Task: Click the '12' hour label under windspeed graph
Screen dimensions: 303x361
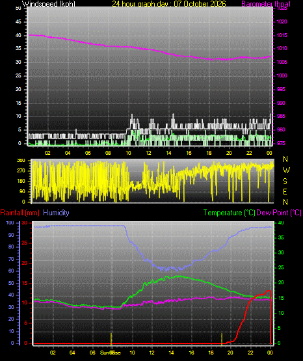Action: click(148, 153)
